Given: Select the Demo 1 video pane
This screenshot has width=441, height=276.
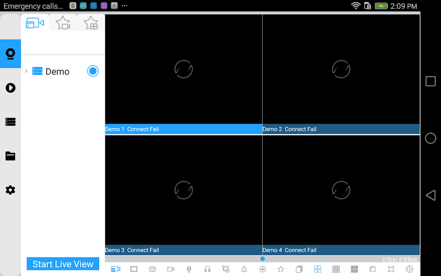Looking at the screenshot, I should click(x=183, y=69).
